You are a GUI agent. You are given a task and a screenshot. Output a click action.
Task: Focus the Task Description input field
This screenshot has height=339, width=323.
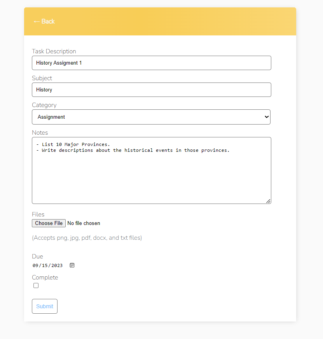pyautogui.click(x=151, y=63)
